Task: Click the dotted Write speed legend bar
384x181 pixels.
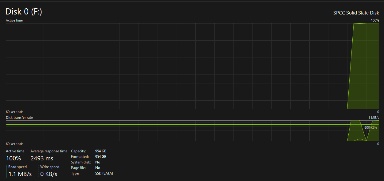Action: [x=38, y=171]
